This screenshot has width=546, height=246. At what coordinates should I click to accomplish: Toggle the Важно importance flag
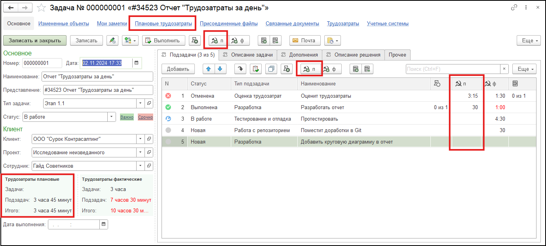[x=127, y=117]
